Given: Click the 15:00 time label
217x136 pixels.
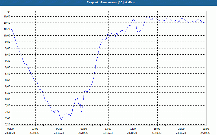Looking at the screenshot, I should (133, 129).
